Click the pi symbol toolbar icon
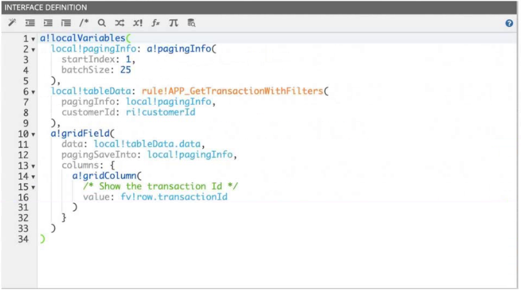 174,23
